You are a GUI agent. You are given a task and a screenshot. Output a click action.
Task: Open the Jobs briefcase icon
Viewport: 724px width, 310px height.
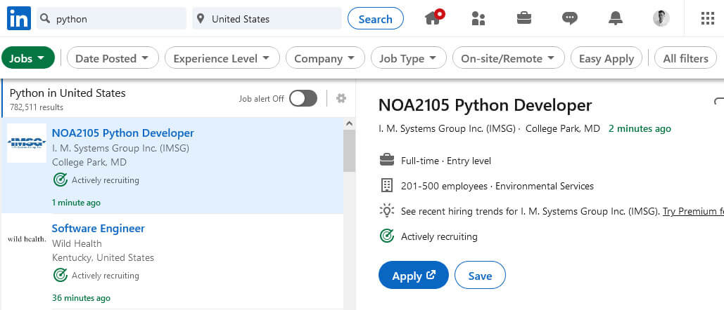click(x=523, y=18)
